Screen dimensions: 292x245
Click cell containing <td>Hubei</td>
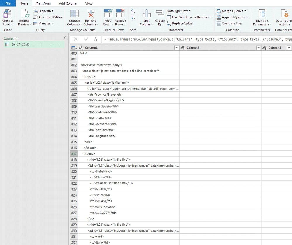coord(129,171)
